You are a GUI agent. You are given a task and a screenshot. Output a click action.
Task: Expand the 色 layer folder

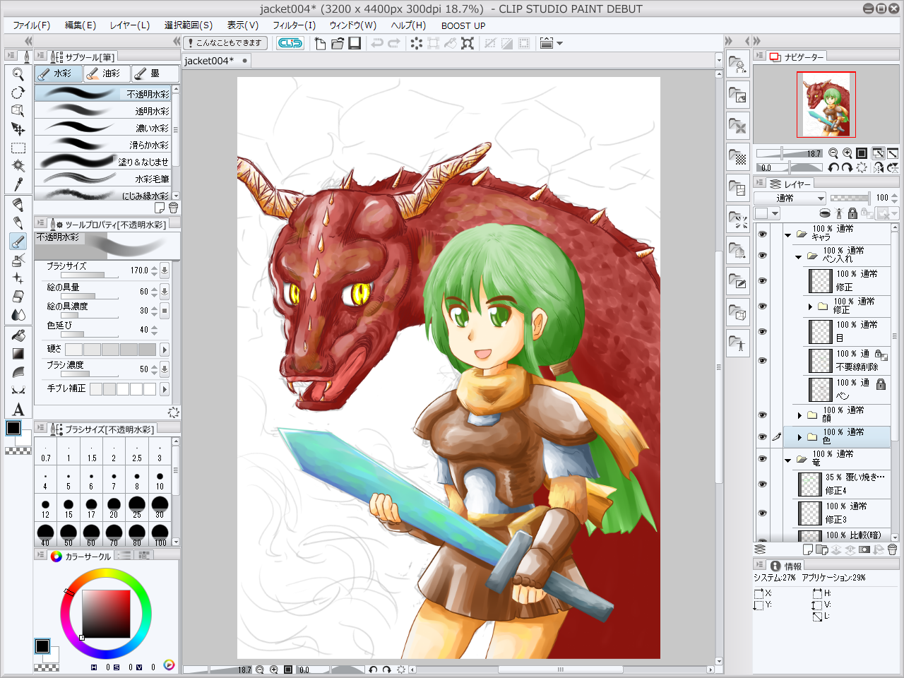tap(799, 437)
